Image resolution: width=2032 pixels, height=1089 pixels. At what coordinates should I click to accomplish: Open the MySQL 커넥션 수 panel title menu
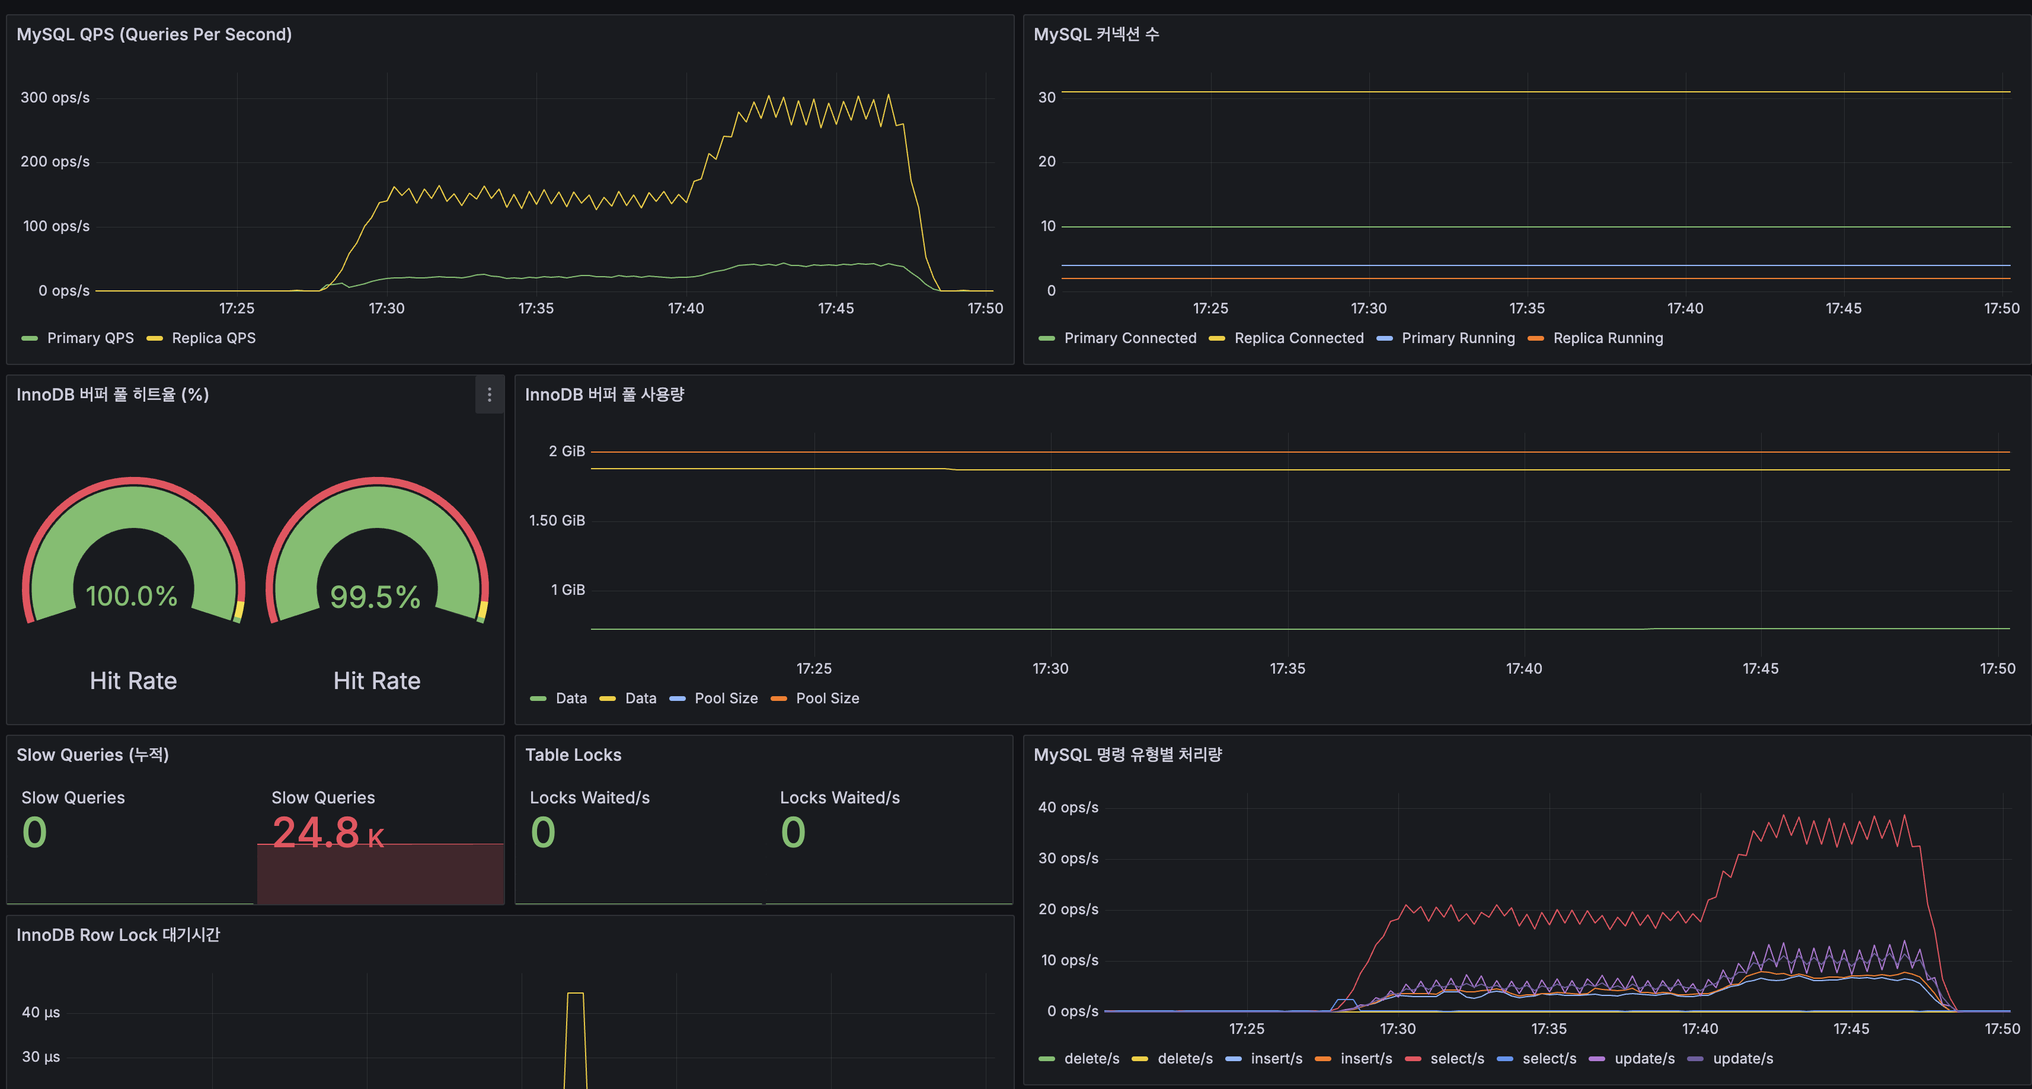click(1099, 34)
